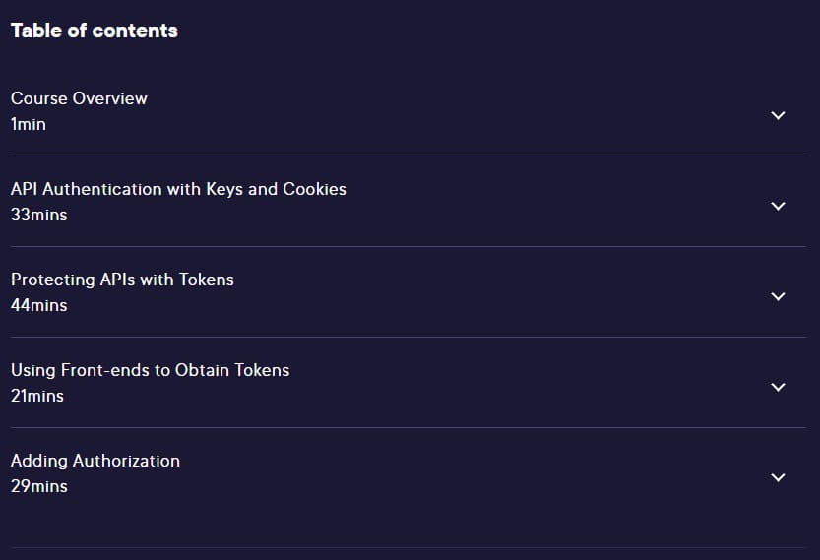Image resolution: width=820 pixels, height=560 pixels.
Task: Expand the Course Overview section chevron
Action: click(x=778, y=115)
